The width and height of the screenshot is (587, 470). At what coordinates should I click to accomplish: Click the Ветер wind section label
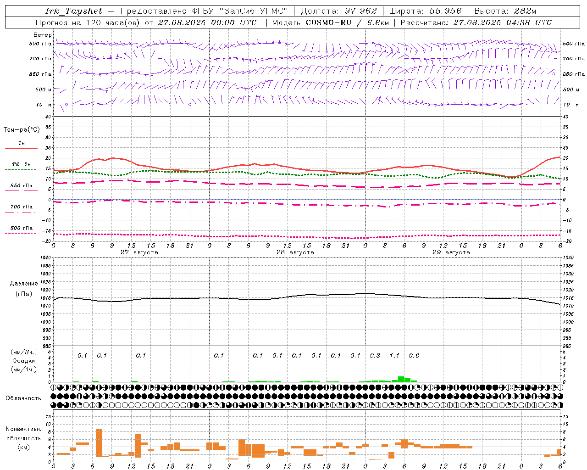pyautogui.click(x=42, y=35)
